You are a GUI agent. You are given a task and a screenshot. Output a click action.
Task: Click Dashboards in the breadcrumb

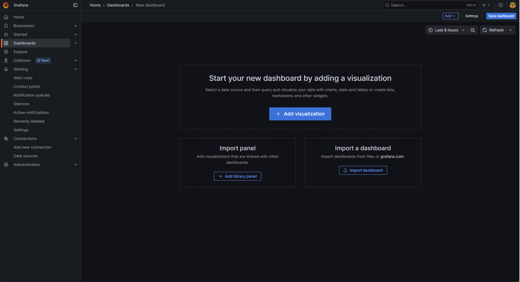(x=118, y=5)
